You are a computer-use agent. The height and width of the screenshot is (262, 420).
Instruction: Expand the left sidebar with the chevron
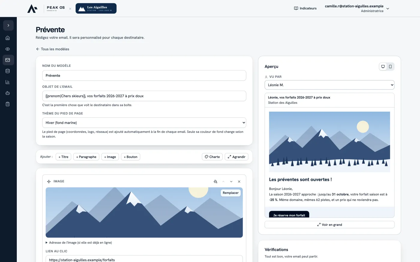click(x=8, y=25)
